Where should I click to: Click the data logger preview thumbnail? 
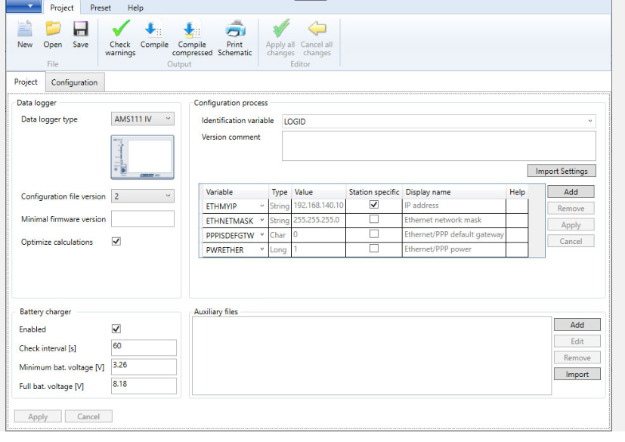pos(143,157)
